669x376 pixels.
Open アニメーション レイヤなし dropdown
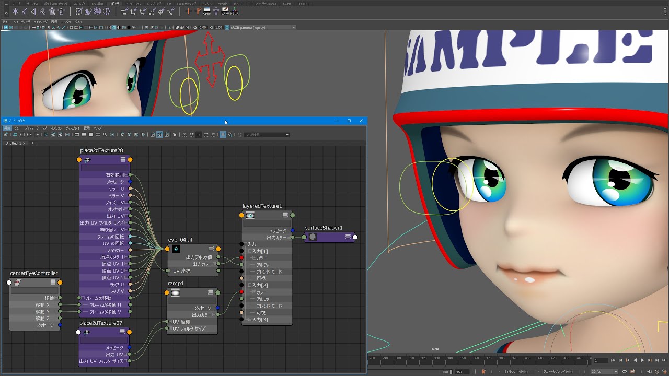tap(557, 371)
